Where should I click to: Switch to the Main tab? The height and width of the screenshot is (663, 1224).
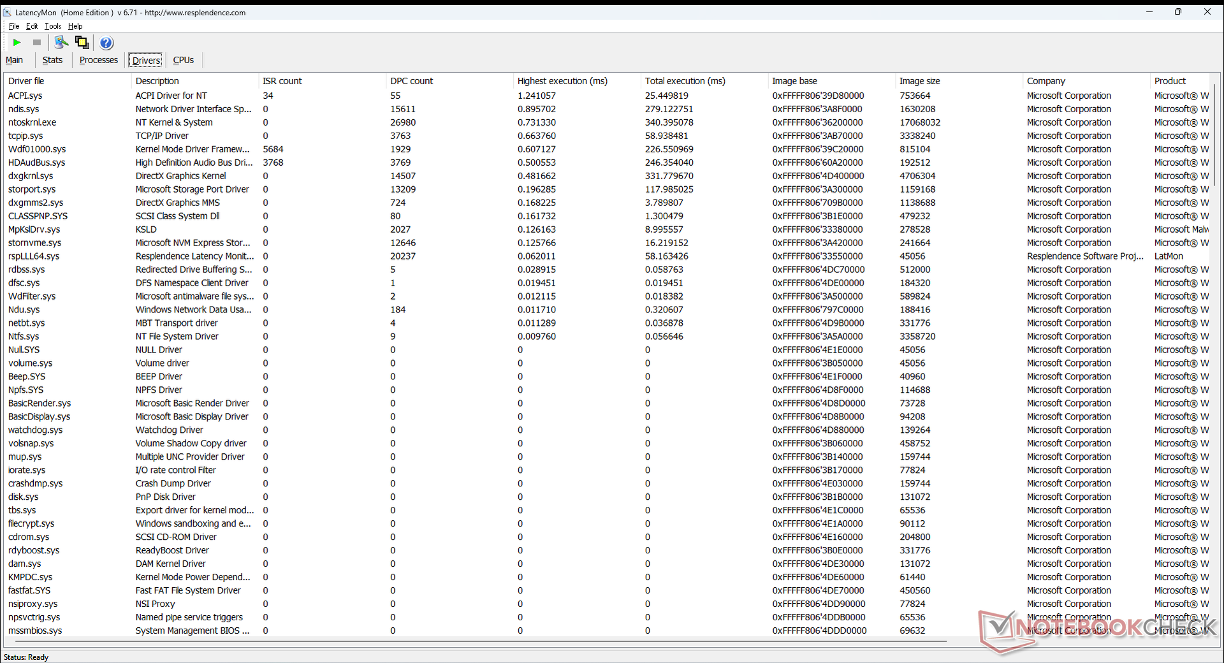(x=15, y=60)
